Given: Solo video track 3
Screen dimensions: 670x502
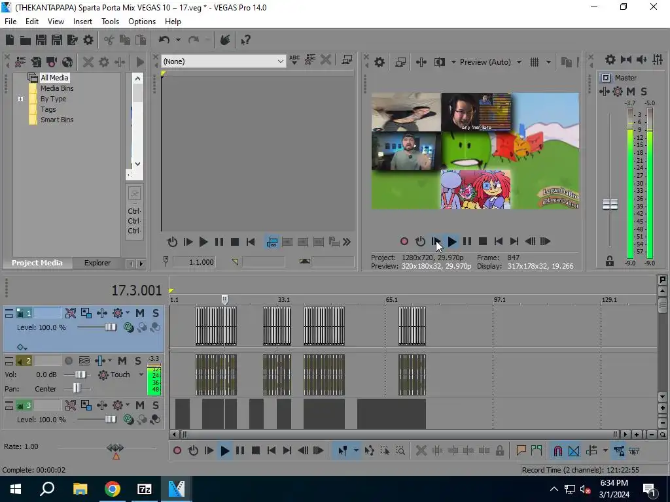Looking at the screenshot, I should pos(156,405).
